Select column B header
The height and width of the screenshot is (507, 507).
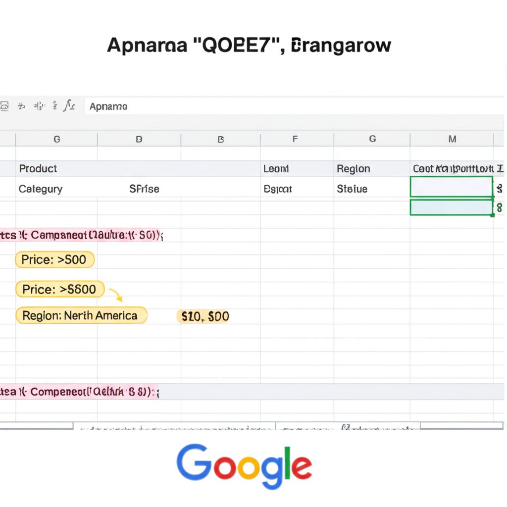(221, 139)
